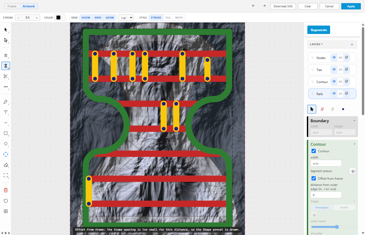Activate the hash grid tool
The image size is (365, 235).
[6, 55]
